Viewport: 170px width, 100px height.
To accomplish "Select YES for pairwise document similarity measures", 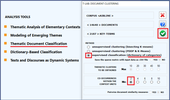I will coord(150,92).
